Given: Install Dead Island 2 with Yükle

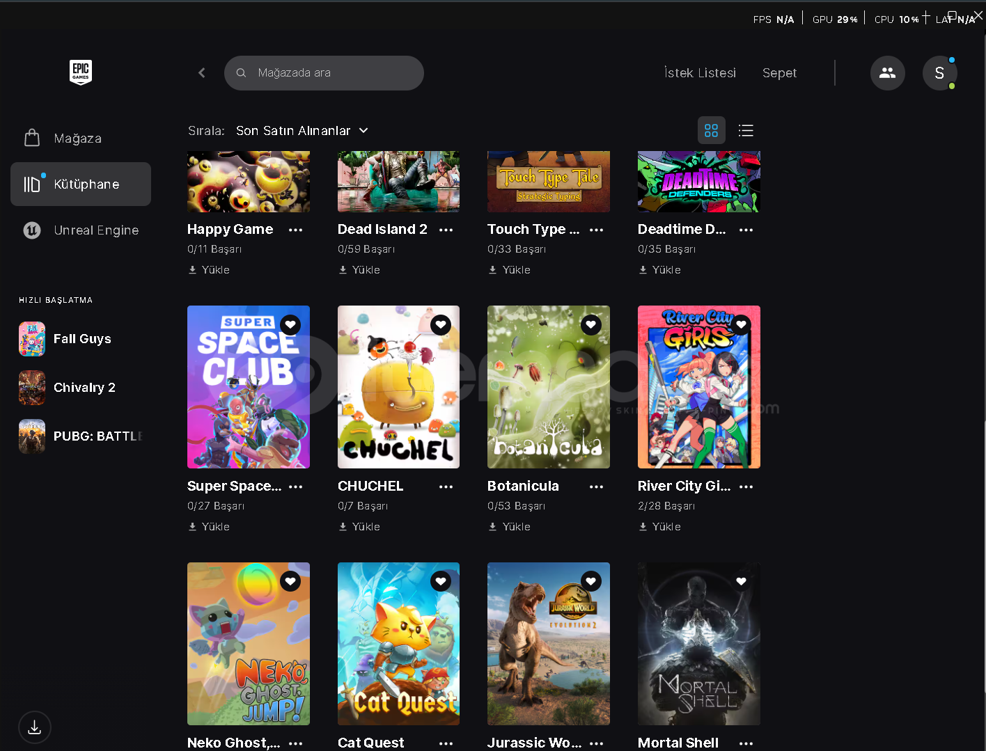Looking at the screenshot, I should (359, 270).
